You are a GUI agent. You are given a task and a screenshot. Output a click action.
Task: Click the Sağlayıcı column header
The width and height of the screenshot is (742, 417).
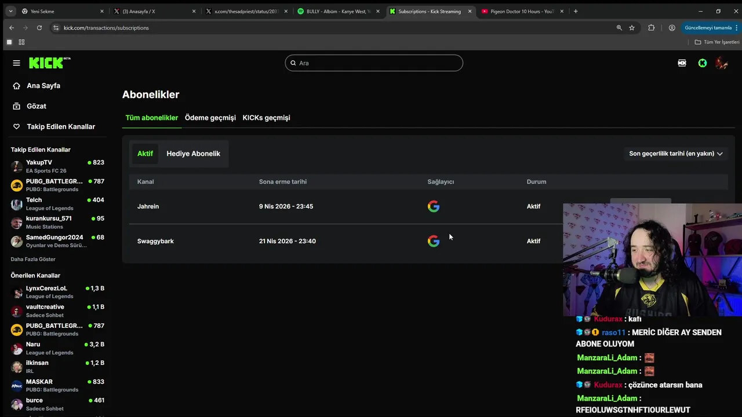[x=441, y=181]
